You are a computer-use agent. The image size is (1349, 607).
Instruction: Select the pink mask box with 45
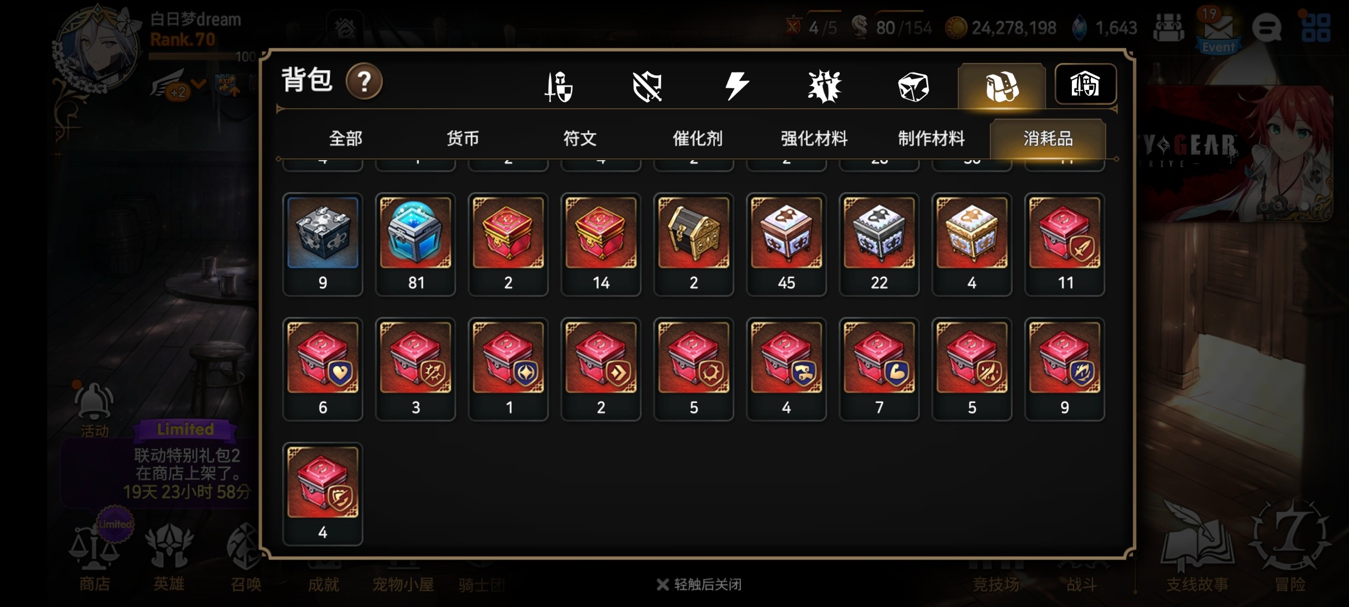[x=786, y=244]
